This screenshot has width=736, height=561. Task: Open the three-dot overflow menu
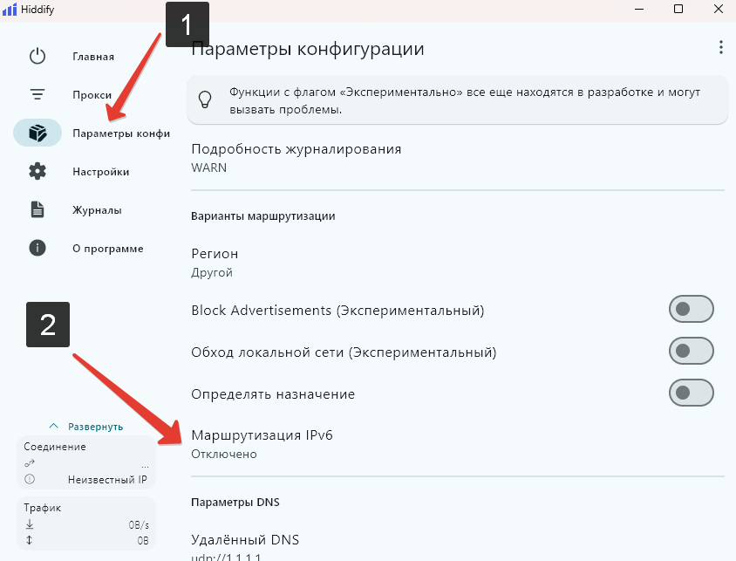pyautogui.click(x=720, y=47)
